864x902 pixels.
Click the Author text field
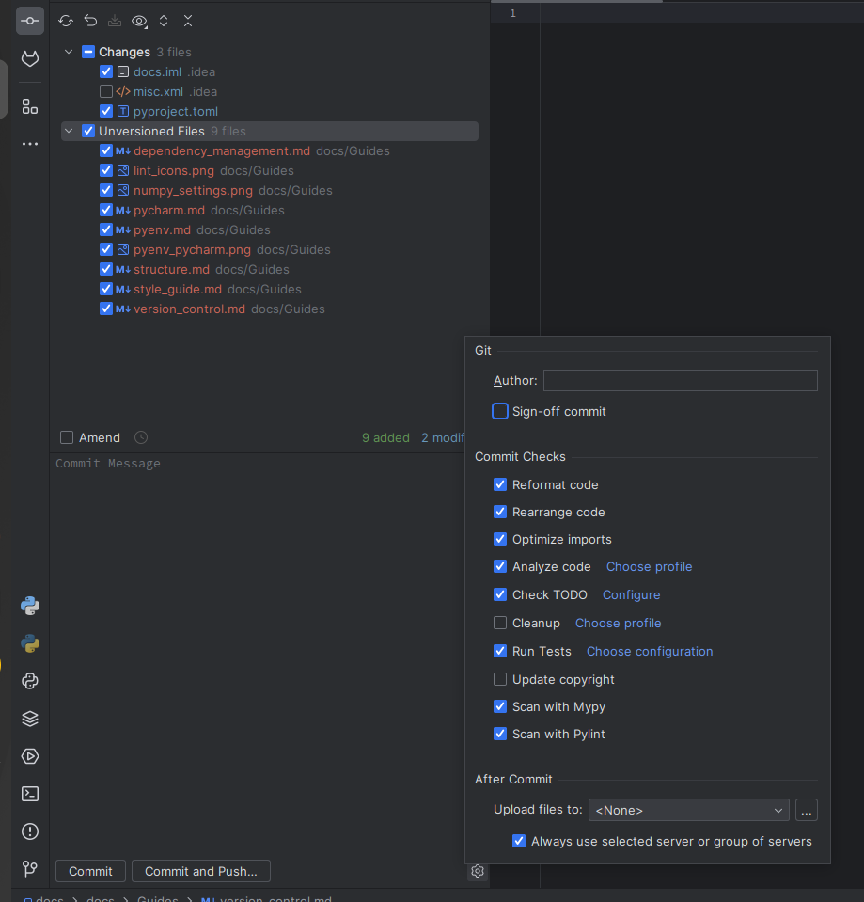click(680, 381)
